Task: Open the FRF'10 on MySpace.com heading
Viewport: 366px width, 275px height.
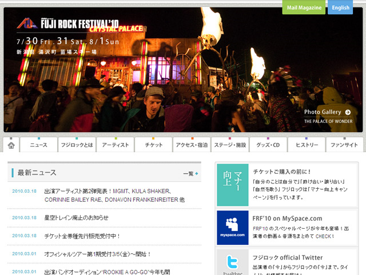Action: (287, 218)
